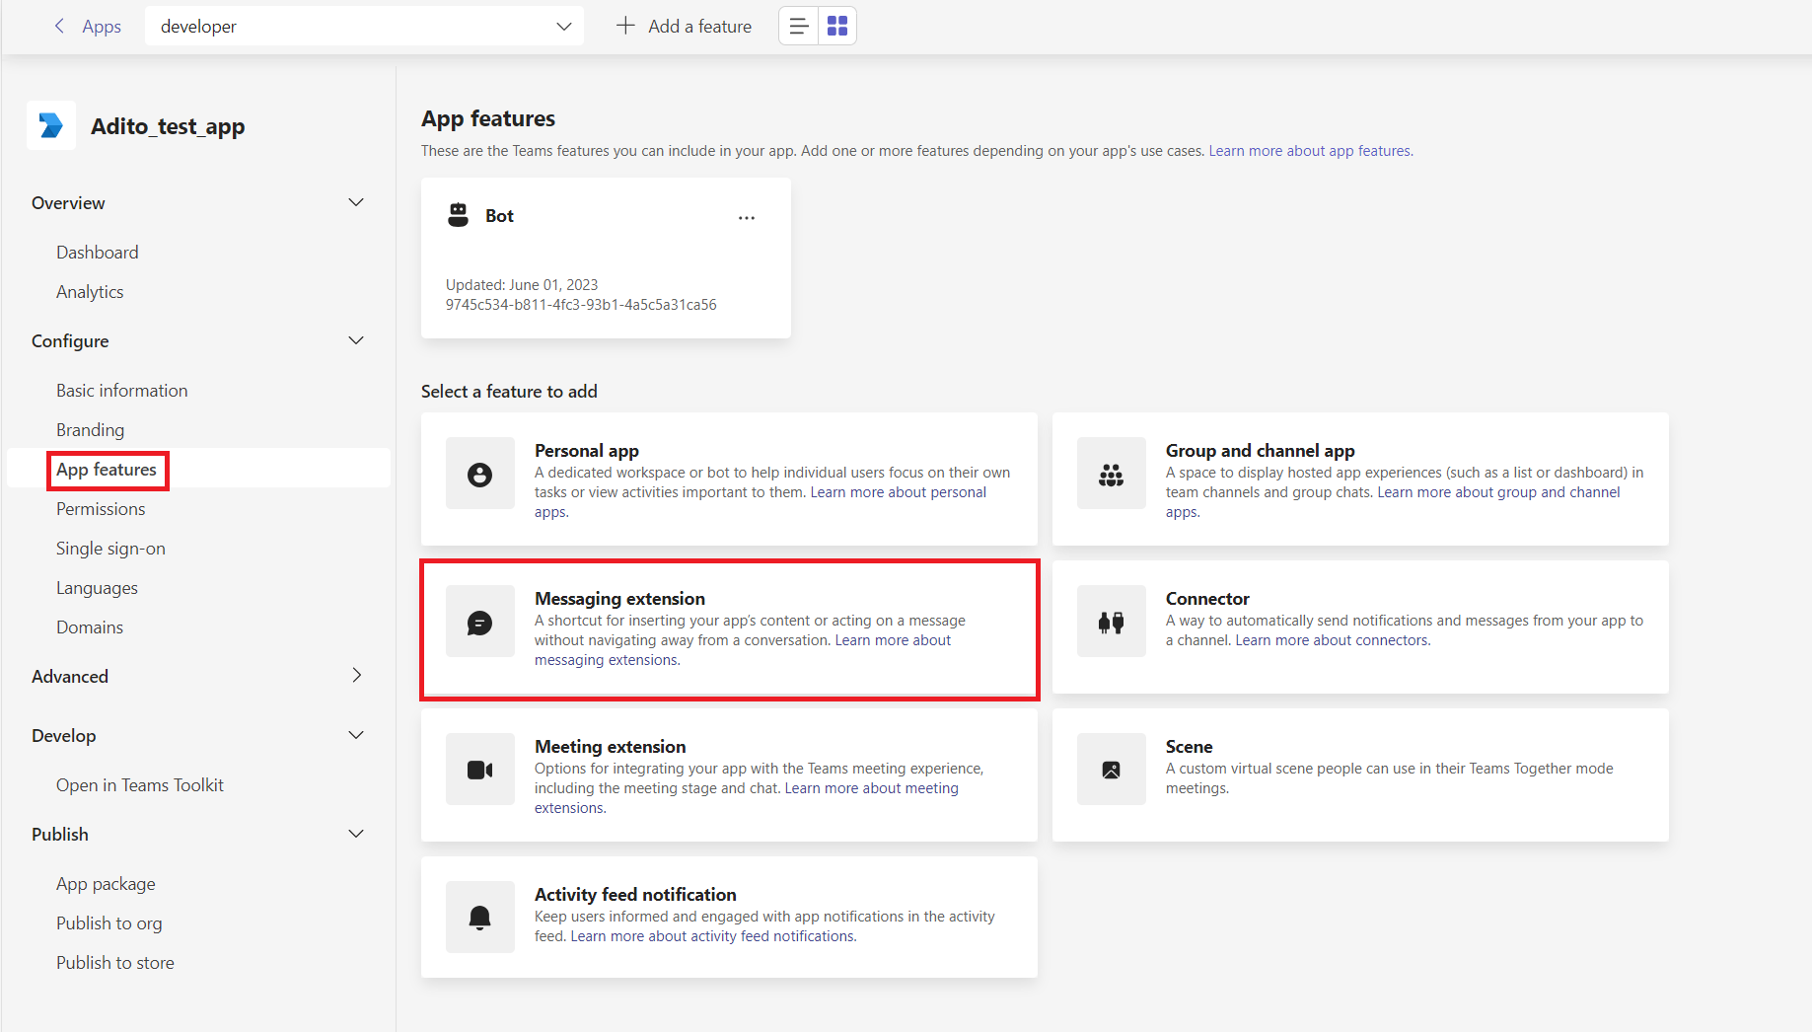Click the Adito_test_app logo icon
1812x1032 pixels.
click(x=51, y=125)
